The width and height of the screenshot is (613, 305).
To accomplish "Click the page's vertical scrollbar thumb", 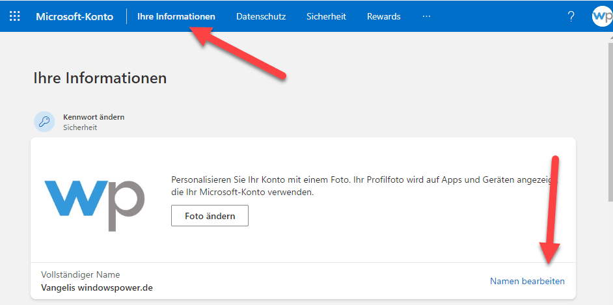I will coord(610,121).
